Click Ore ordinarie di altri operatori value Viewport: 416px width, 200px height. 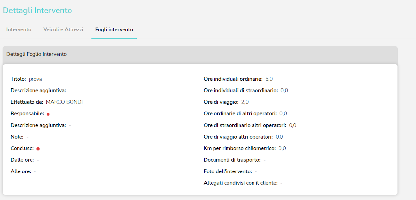283,114
